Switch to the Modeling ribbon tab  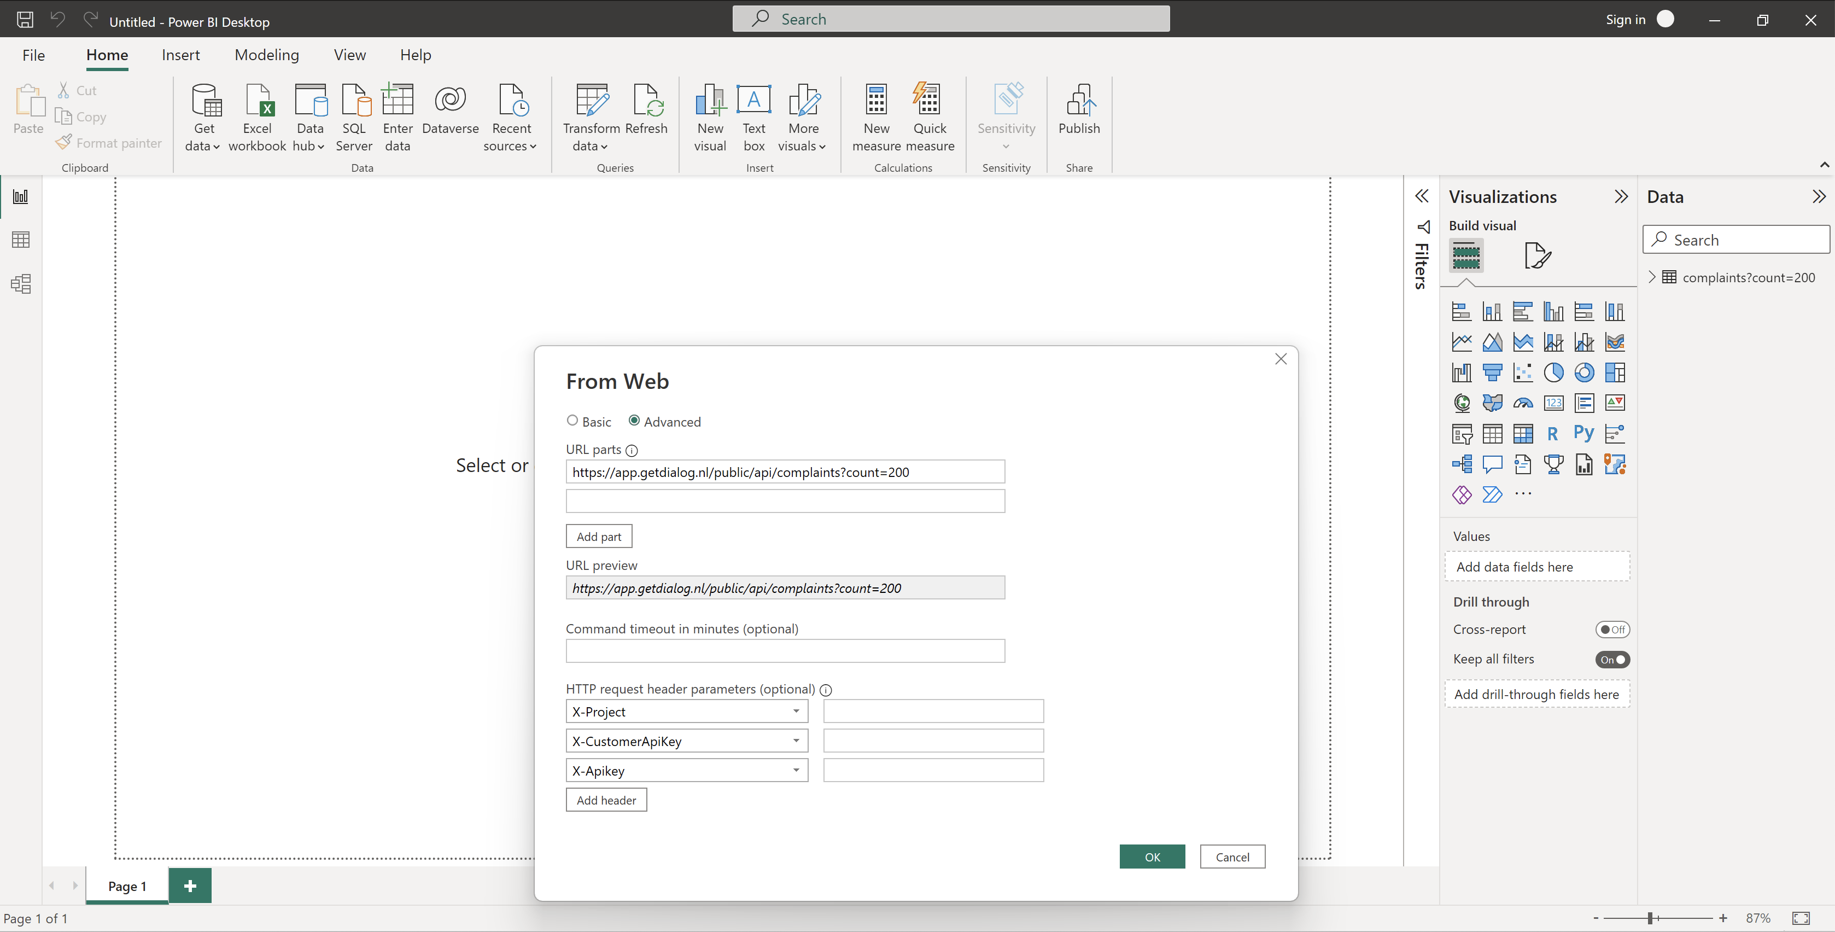266,55
